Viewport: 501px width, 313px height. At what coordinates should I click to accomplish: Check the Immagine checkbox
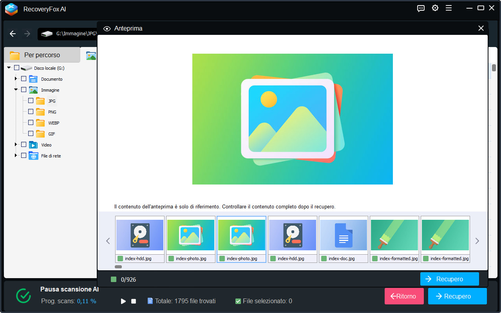coord(24,90)
